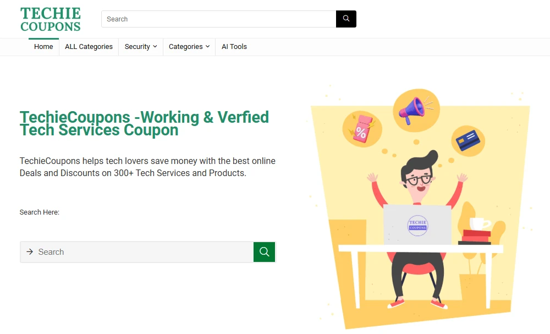Expand the Security dropdown chevron
The image size is (550, 334).
point(155,47)
